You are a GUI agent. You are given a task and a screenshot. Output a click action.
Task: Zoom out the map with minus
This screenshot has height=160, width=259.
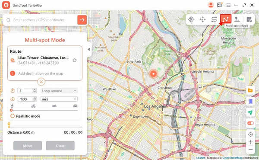click(x=250, y=150)
